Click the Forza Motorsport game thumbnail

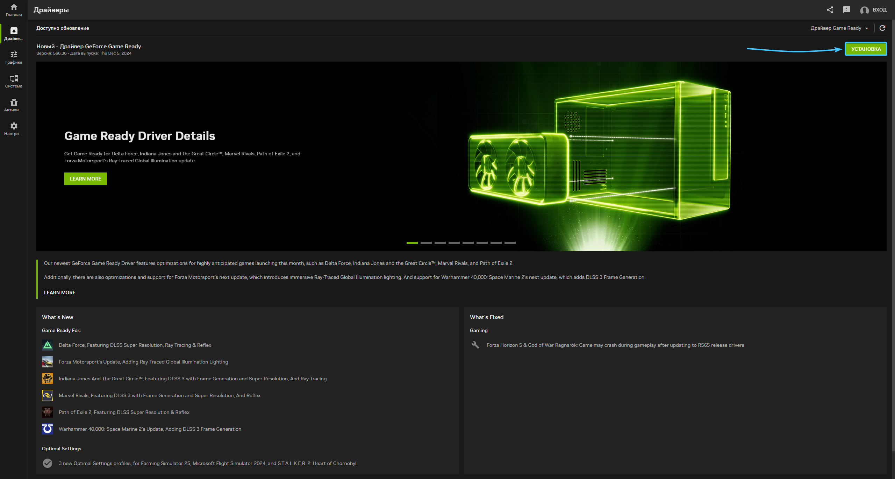click(48, 362)
